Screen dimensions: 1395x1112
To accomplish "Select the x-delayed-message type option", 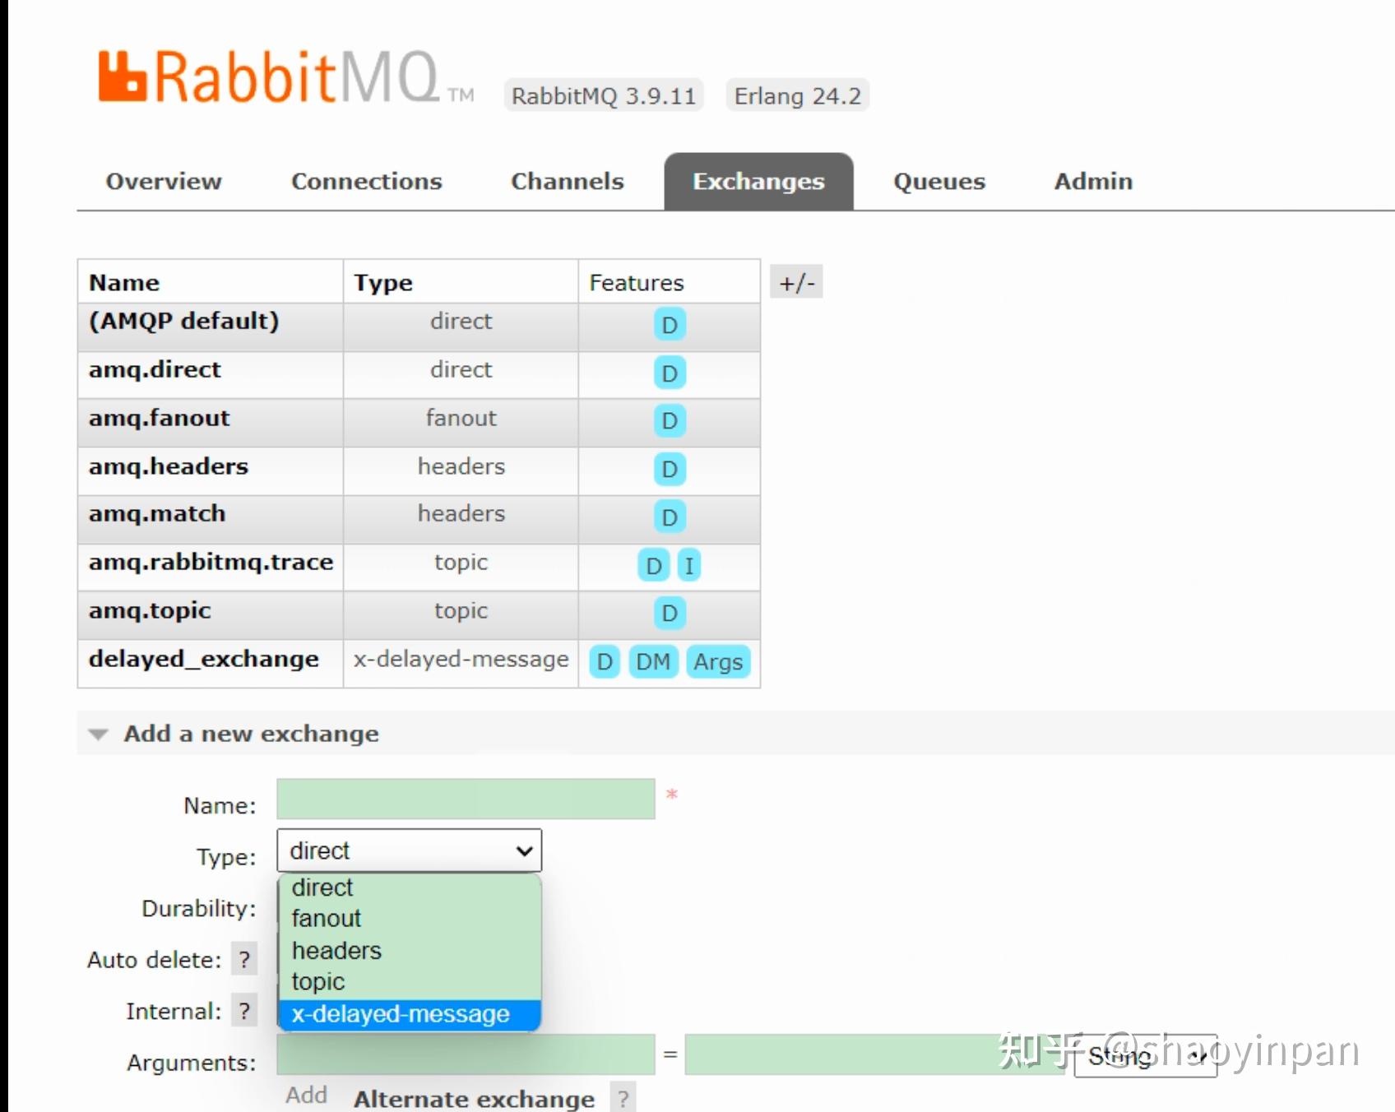I will click(410, 1014).
